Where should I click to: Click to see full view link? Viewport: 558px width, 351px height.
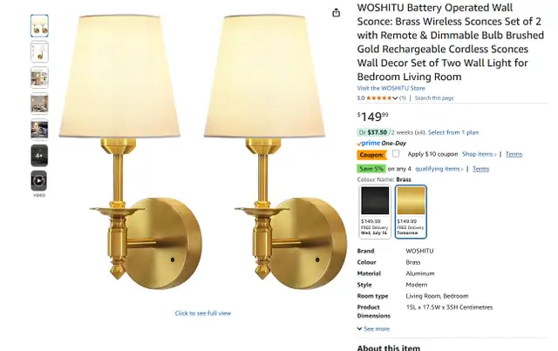click(x=203, y=314)
